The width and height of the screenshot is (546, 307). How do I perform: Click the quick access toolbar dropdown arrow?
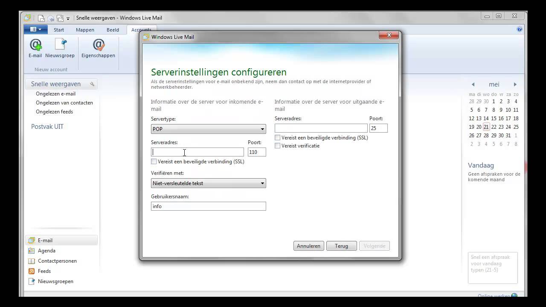[68, 18]
